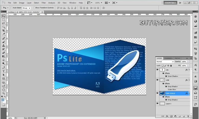
Task: Hide the USB layer
Action: pyautogui.click(x=157, y=80)
